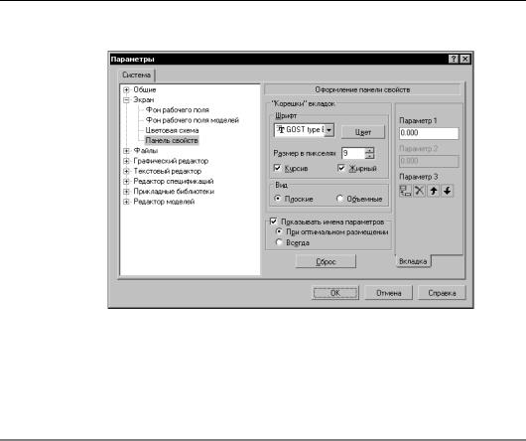Click the Размер в пикселях value field
Image resolution: width=526 pixels, height=441 pixels.
[x=353, y=153]
